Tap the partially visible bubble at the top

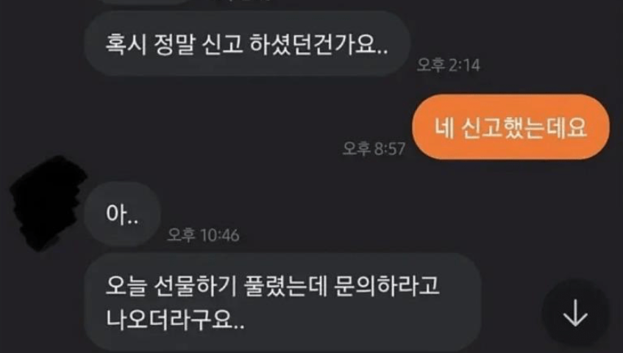[x=143, y=1]
